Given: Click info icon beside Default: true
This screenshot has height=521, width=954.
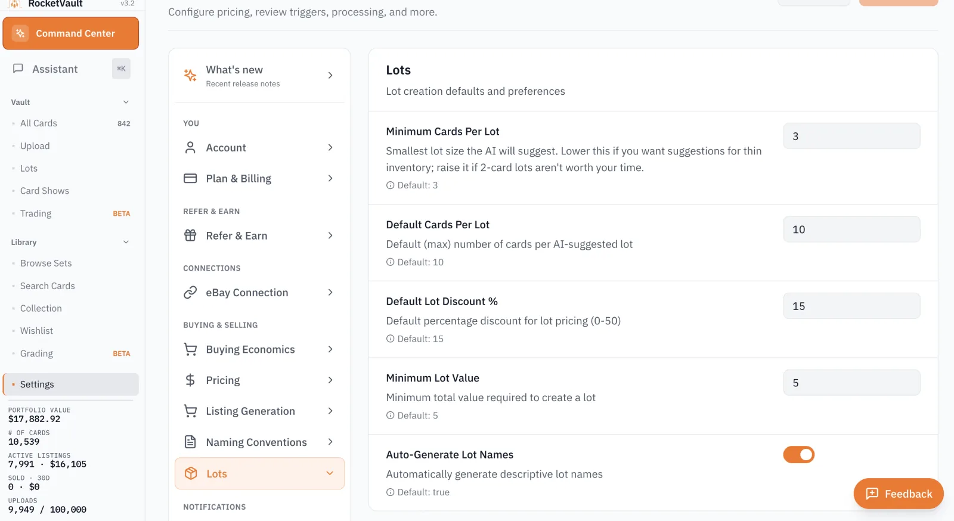Looking at the screenshot, I should [391, 492].
